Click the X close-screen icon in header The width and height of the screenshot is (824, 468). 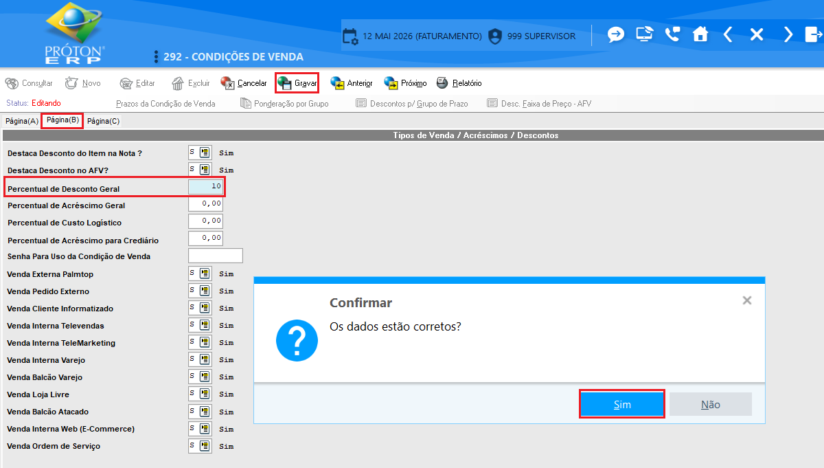tap(757, 34)
